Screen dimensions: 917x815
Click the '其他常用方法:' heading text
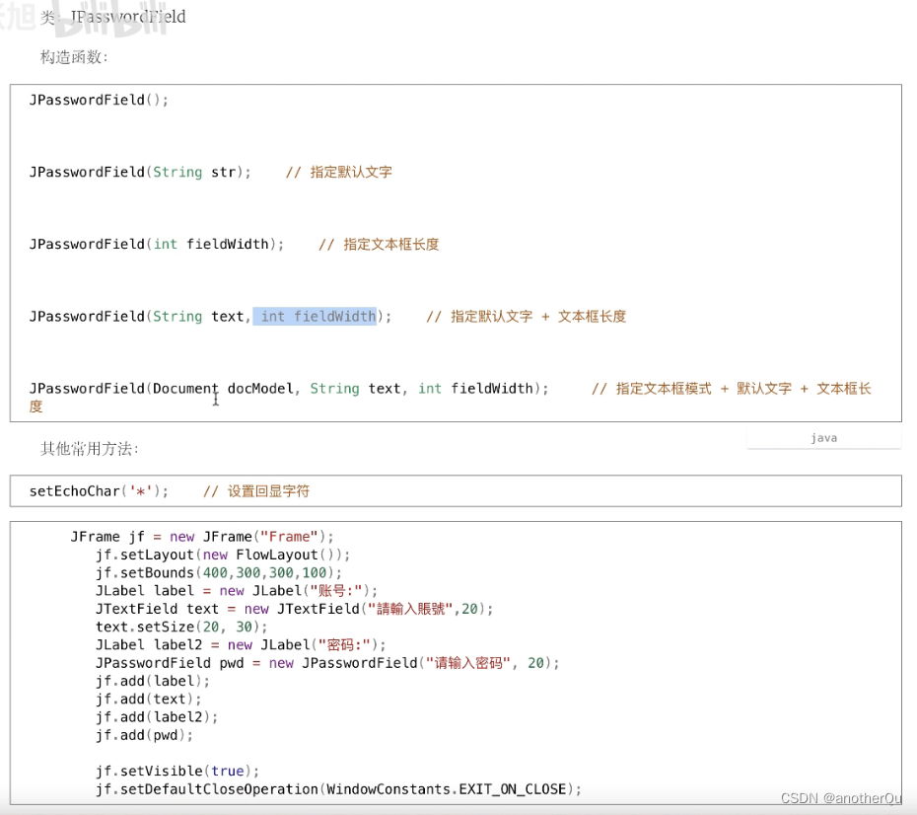89,449
